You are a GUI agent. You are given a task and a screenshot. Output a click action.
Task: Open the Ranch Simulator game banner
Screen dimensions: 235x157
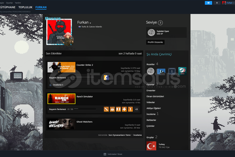coord(61,99)
